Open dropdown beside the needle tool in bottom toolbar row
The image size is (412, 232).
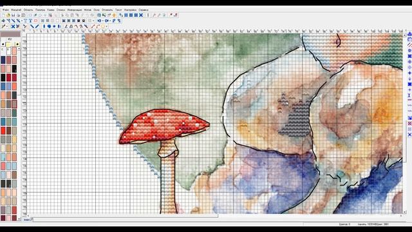coord(7,26)
